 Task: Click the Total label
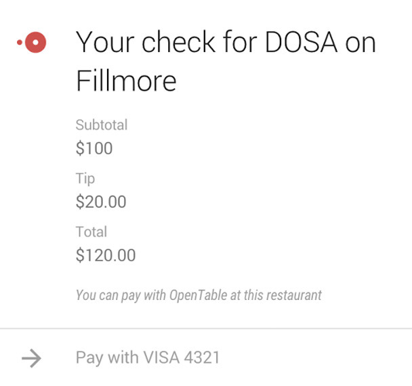(91, 232)
